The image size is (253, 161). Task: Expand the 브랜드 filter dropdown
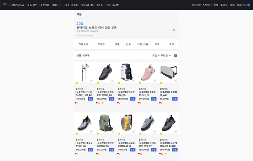click(102, 44)
